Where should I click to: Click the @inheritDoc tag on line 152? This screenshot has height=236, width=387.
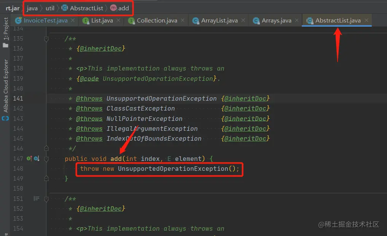[101, 209]
